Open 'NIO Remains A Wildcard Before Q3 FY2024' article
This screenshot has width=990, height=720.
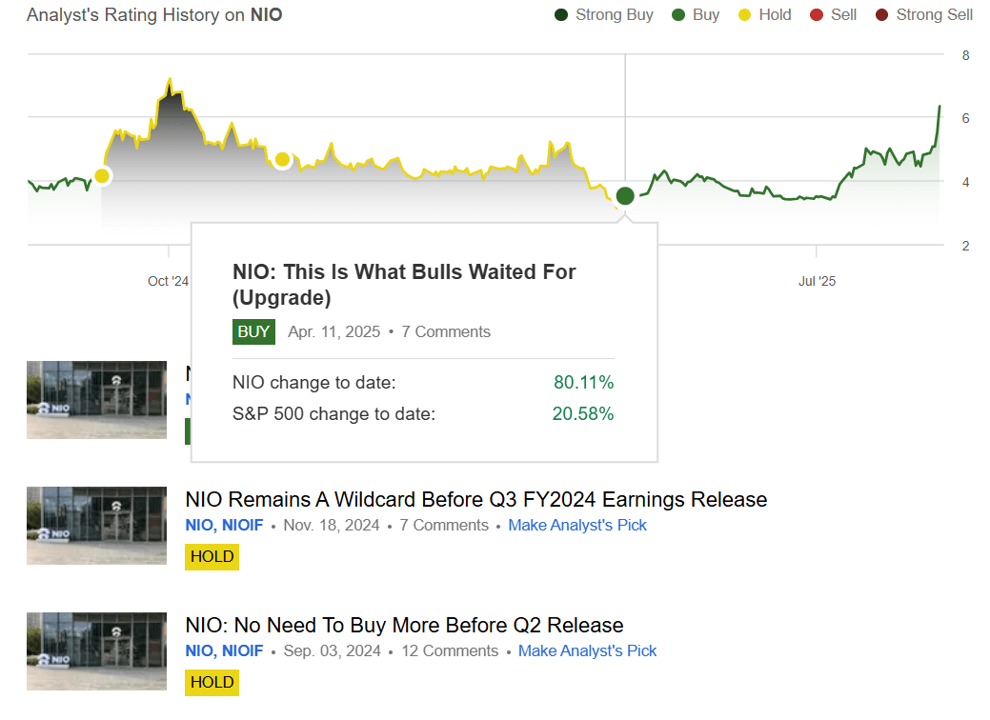[476, 499]
